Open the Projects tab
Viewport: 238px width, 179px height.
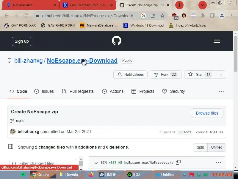pos(143,91)
